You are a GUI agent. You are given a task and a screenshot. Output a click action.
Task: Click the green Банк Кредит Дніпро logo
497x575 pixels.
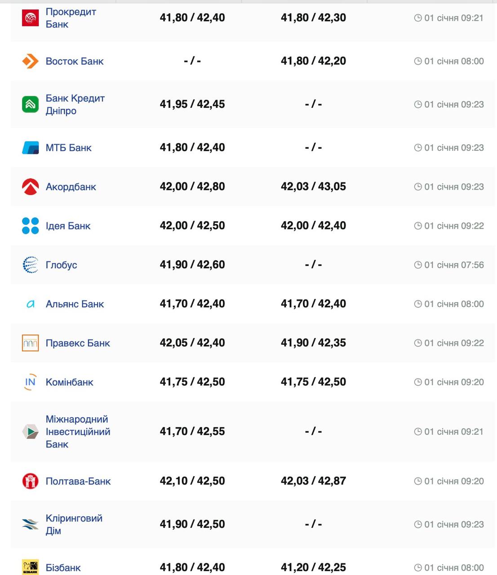click(x=30, y=104)
